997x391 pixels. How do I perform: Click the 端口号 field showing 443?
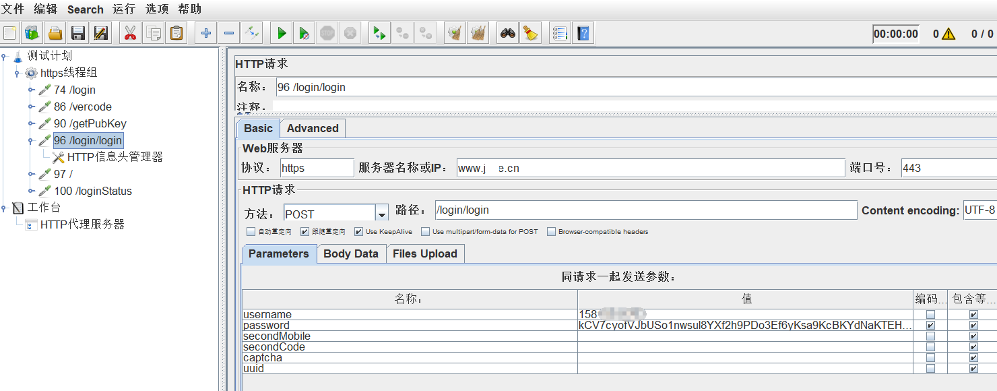click(948, 168)
